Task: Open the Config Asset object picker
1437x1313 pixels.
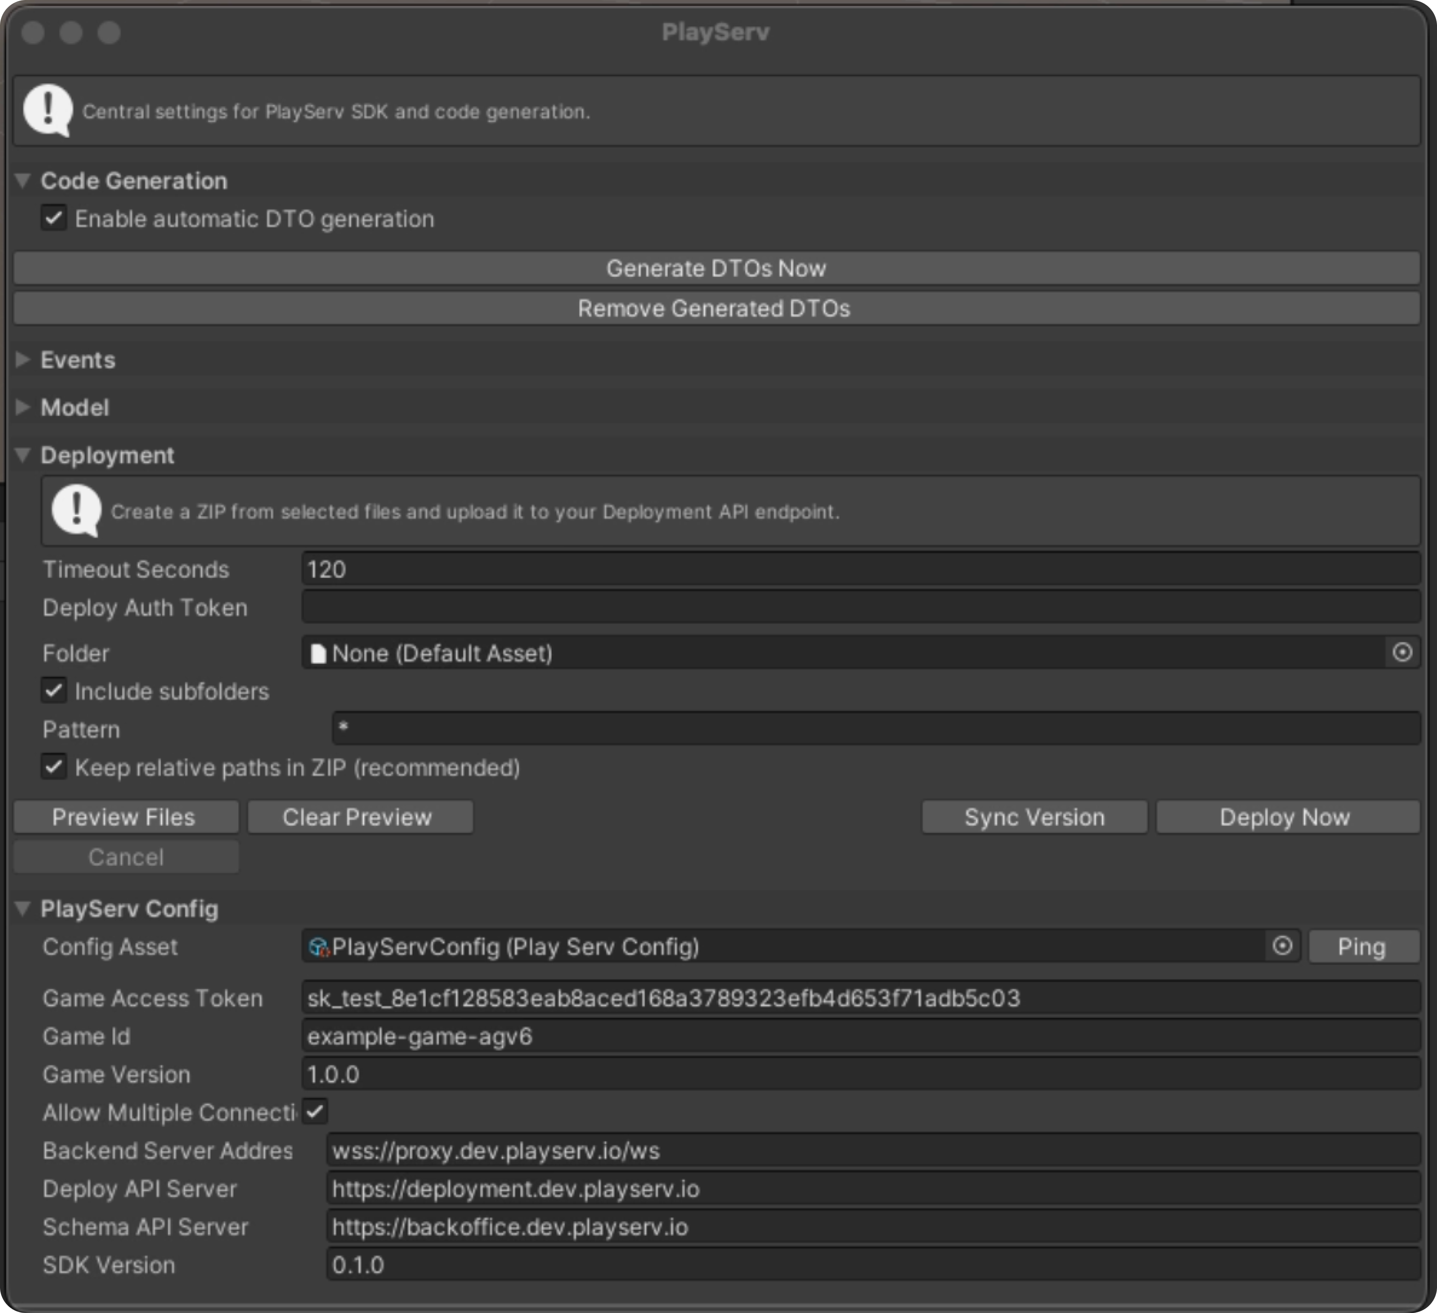Action: pyautogui.click(x=1282, y=946)
